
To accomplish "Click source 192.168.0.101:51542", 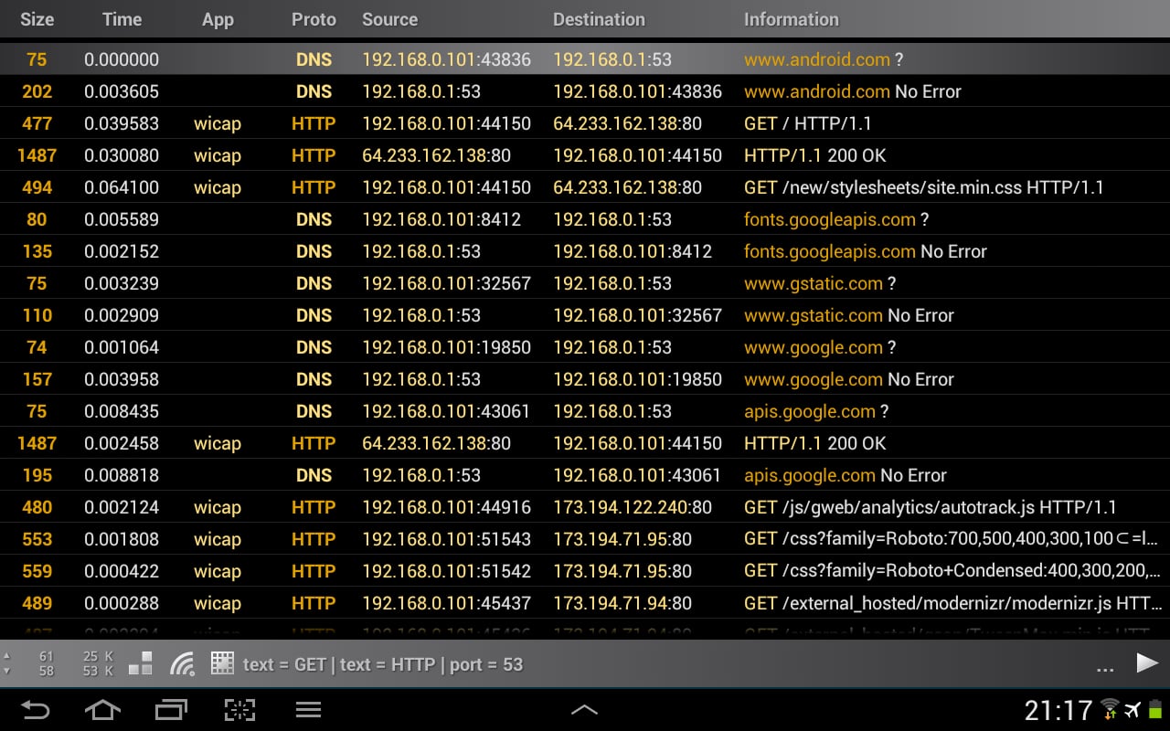I will pyautogui.click(x=446, y=571).
